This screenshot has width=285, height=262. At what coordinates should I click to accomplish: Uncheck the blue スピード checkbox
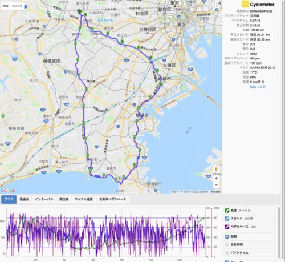pyautogui.click(x=227, y=219)
